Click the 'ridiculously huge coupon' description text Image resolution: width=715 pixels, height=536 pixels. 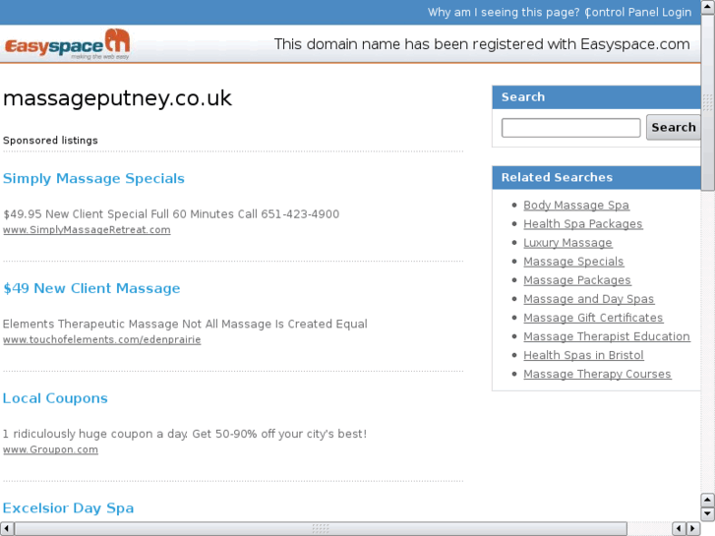185,434
